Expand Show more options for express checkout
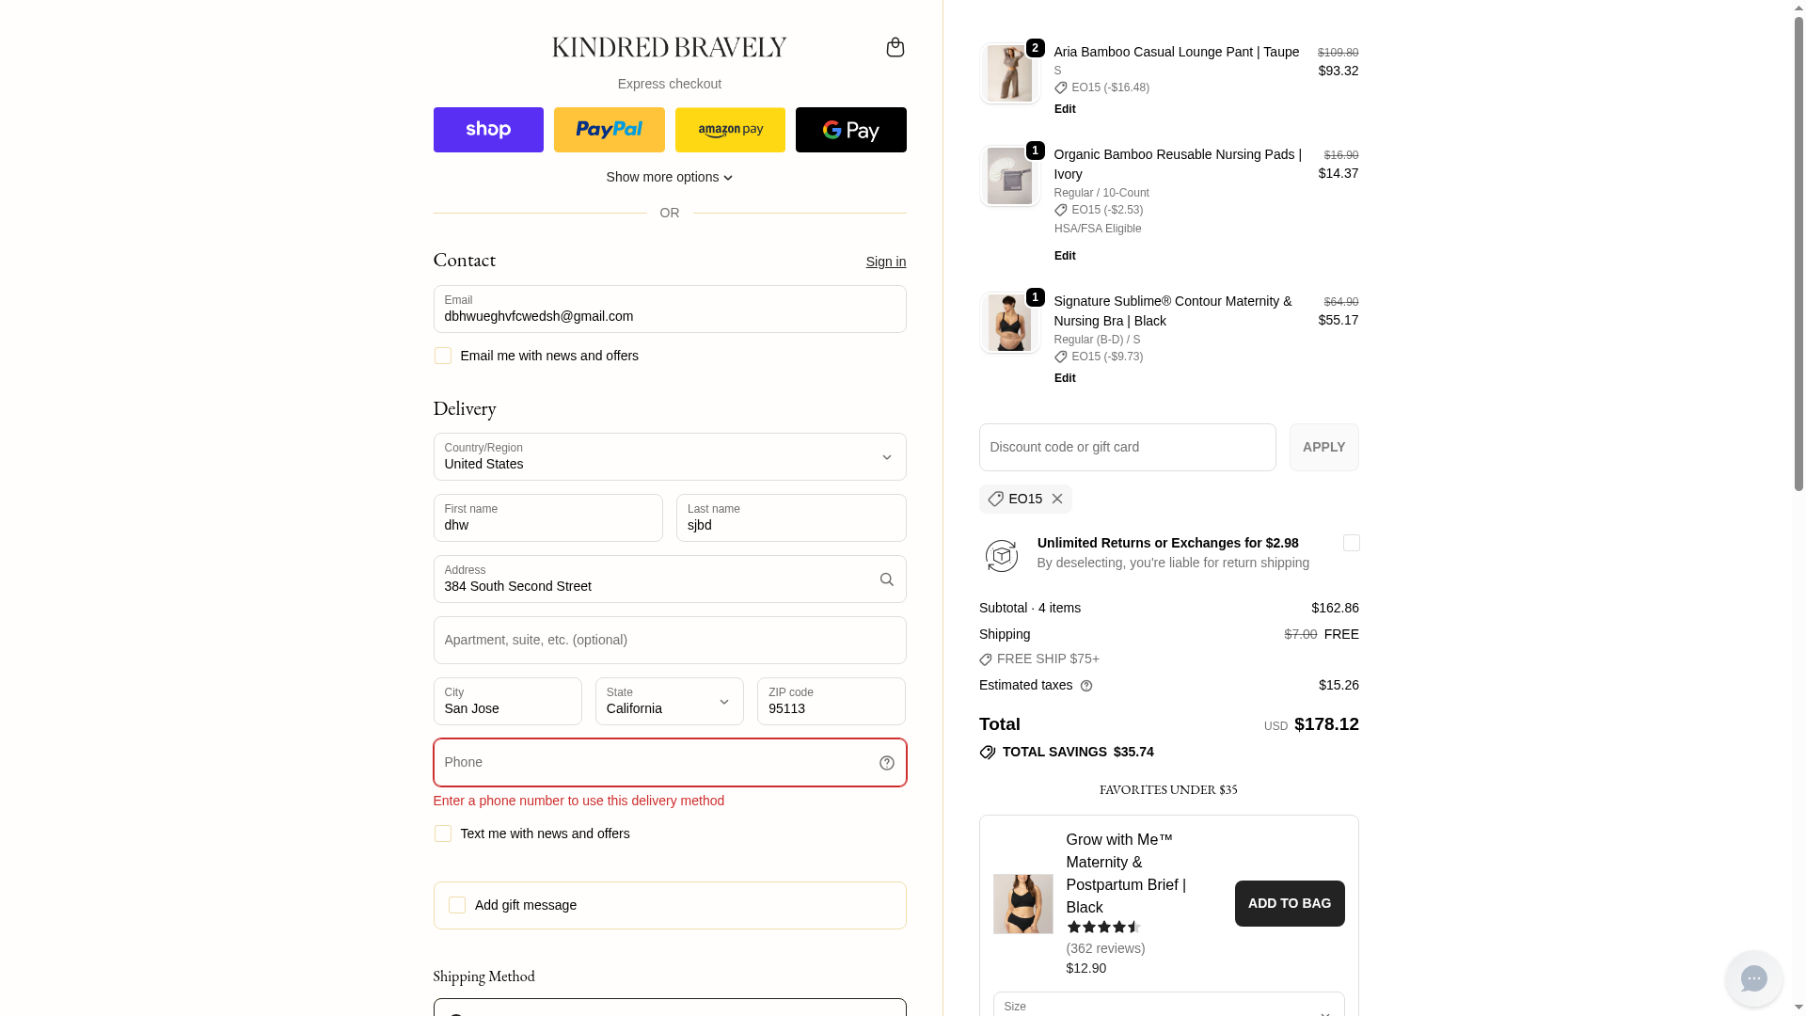1806x1016 pixels. point(669,177)
